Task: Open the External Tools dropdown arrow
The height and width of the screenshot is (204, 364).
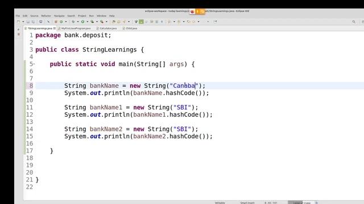Action: (x=106, y=22)
